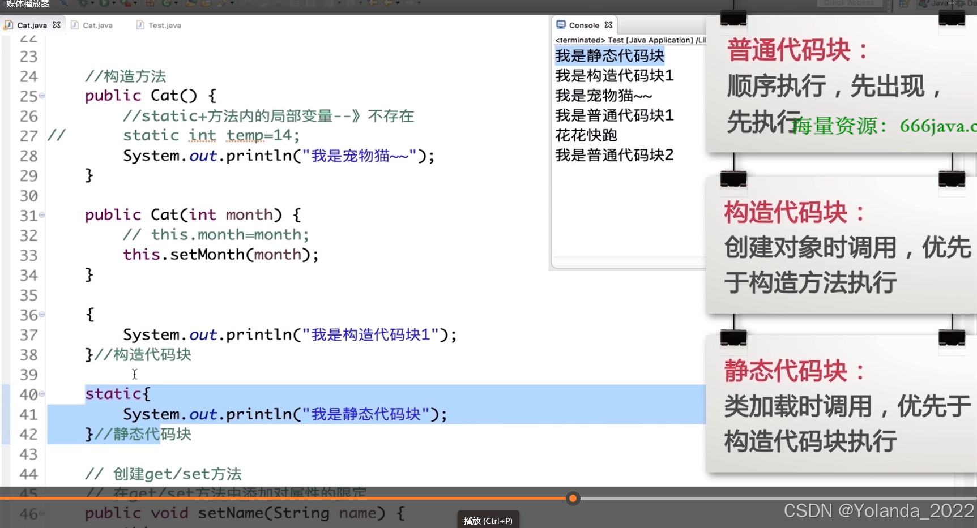Image resolution: width=977 pixels, height=528 pixels.
Task: Click the }//构造代码块 closing line
Action: click(x=138, y=355)
